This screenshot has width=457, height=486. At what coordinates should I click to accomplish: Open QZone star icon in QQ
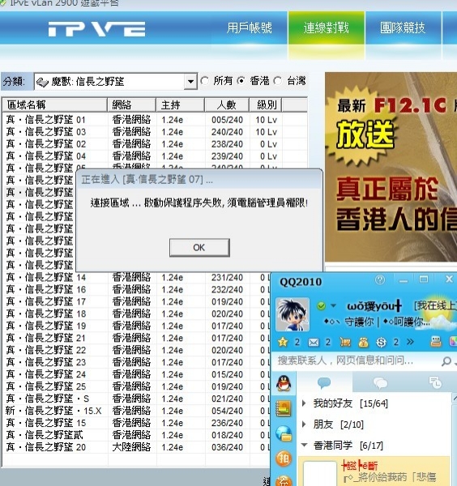pyautogui.click(x=283, y=342)
